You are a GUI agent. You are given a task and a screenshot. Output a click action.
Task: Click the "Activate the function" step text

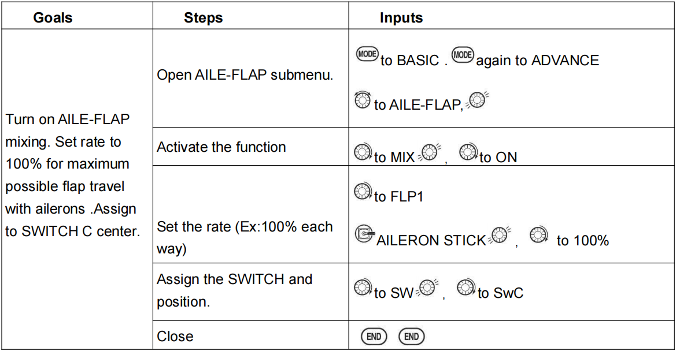pyautogui.click(x=221, y=147)
